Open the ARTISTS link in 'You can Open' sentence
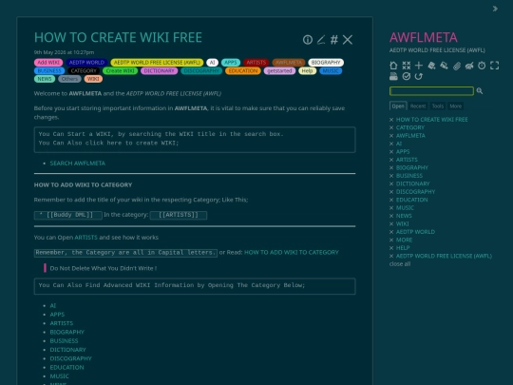The height and width of the screenshot is (385, 513). click(x=85, y=238)
